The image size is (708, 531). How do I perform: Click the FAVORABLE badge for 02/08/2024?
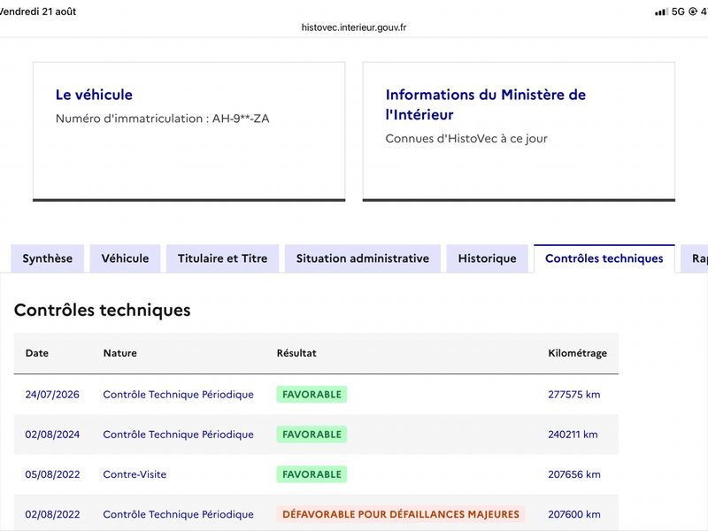coord(312,435)
